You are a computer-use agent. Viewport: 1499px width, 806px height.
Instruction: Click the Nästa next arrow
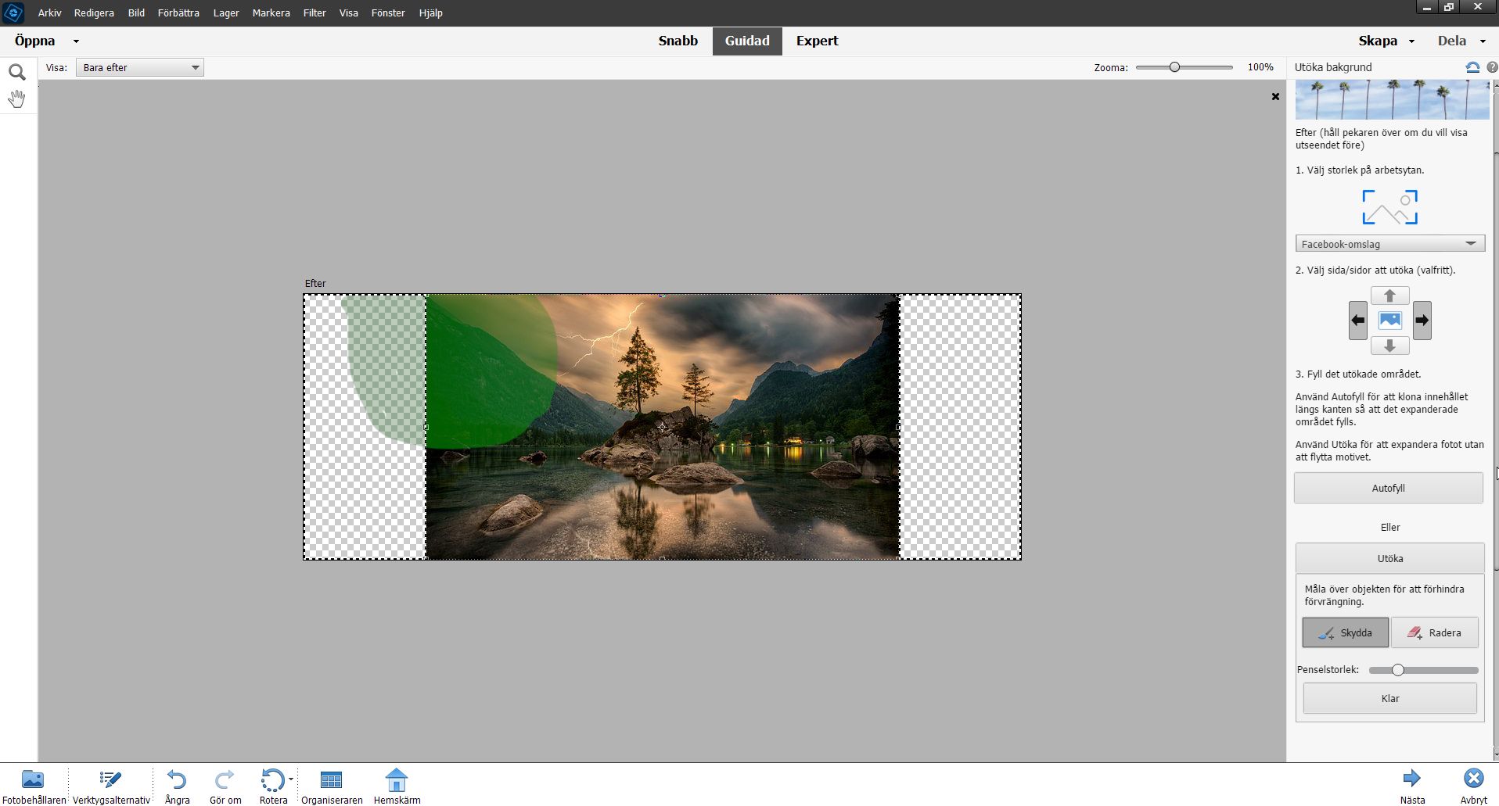tap(1412, 778)
